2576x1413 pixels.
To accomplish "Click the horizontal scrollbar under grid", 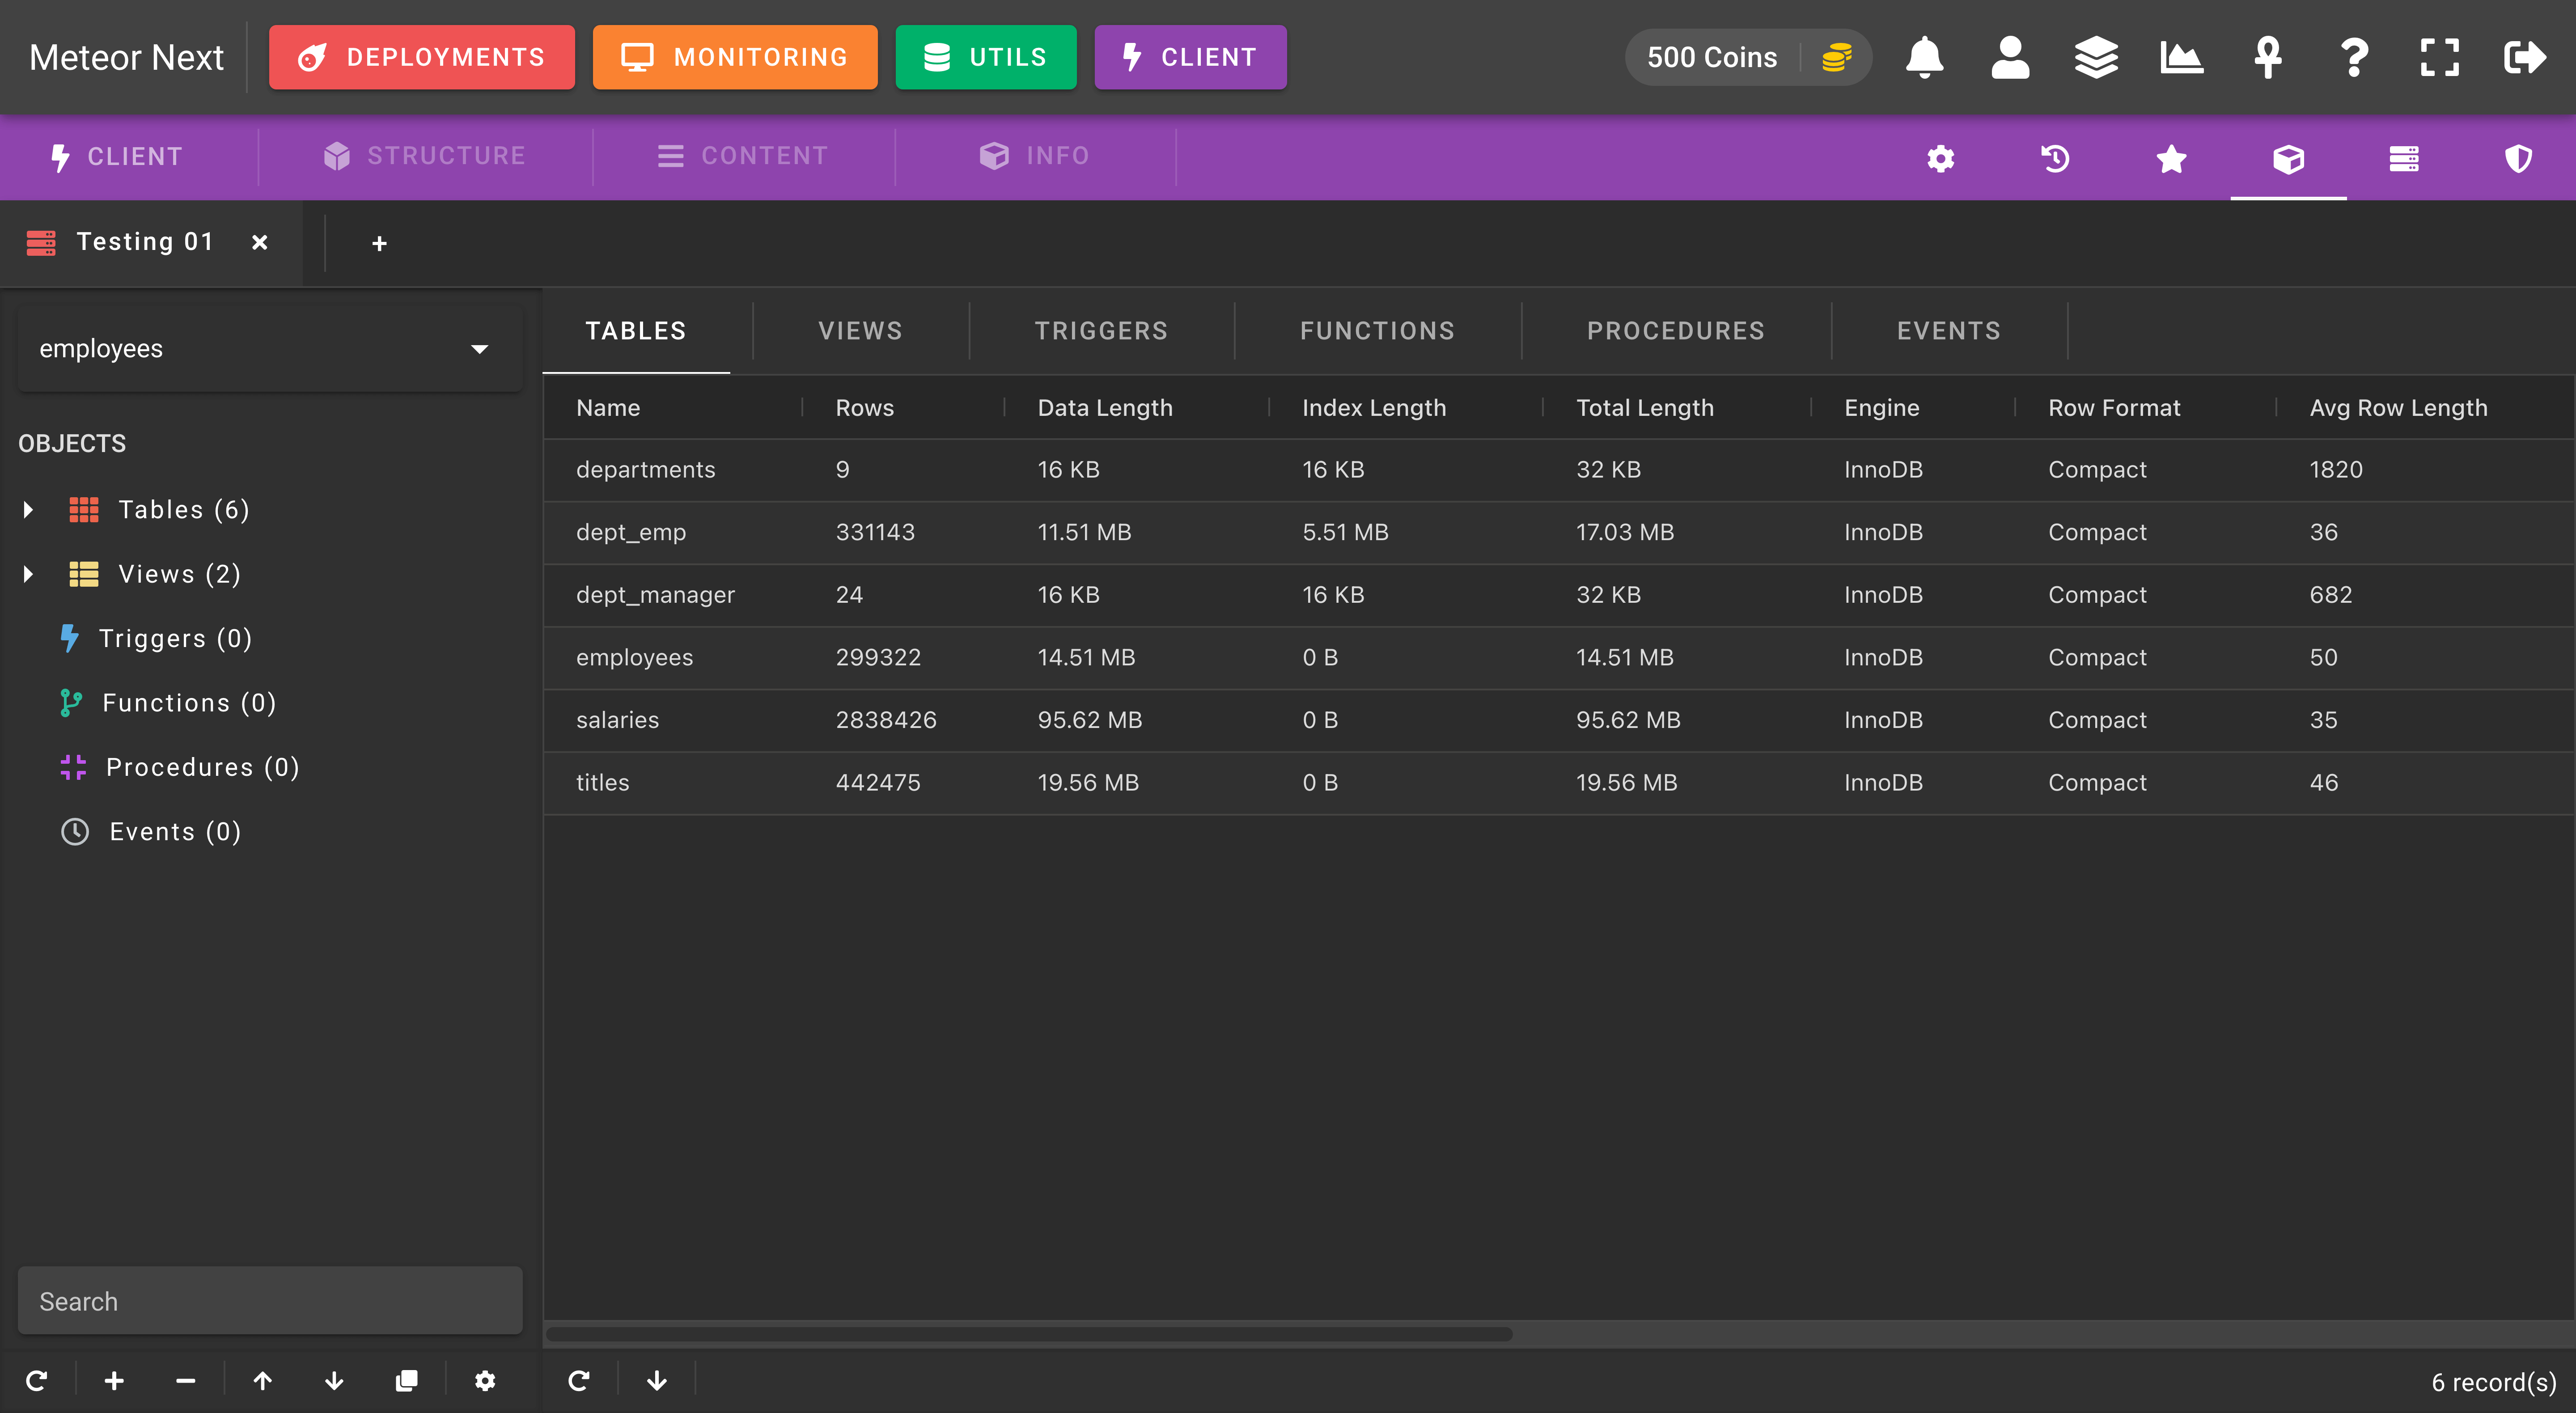I will (1030, 1334).
